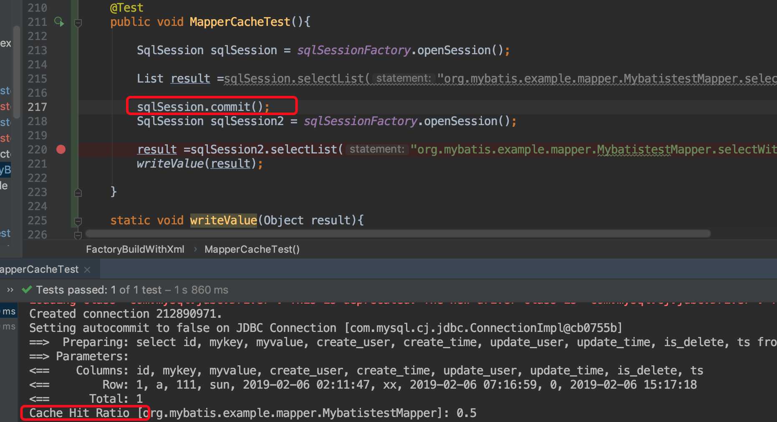Collapse the fold end marker at line 223
The width and height of the screenshot is (777, 422).
coord(78,192)
